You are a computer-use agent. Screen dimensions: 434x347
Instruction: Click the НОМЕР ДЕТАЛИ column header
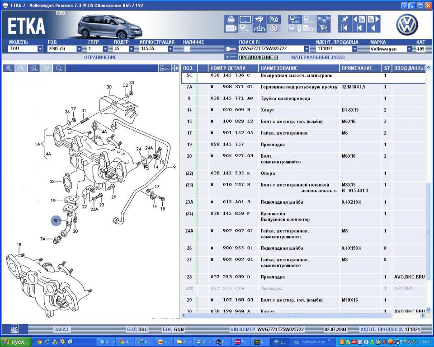233,68
